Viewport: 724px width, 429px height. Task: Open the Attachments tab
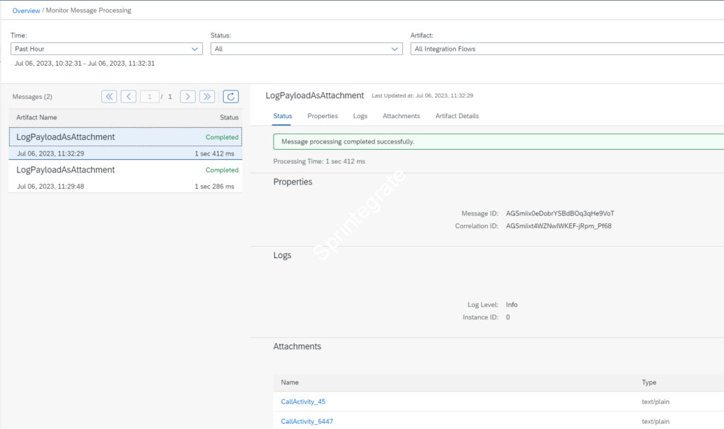click(401, 116)
